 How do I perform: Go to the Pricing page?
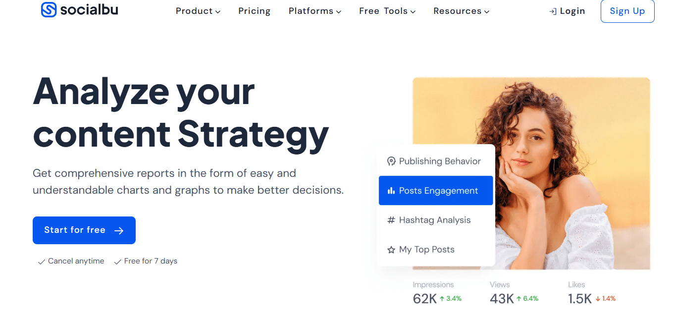pyautogui.click(x=254, y=11)
